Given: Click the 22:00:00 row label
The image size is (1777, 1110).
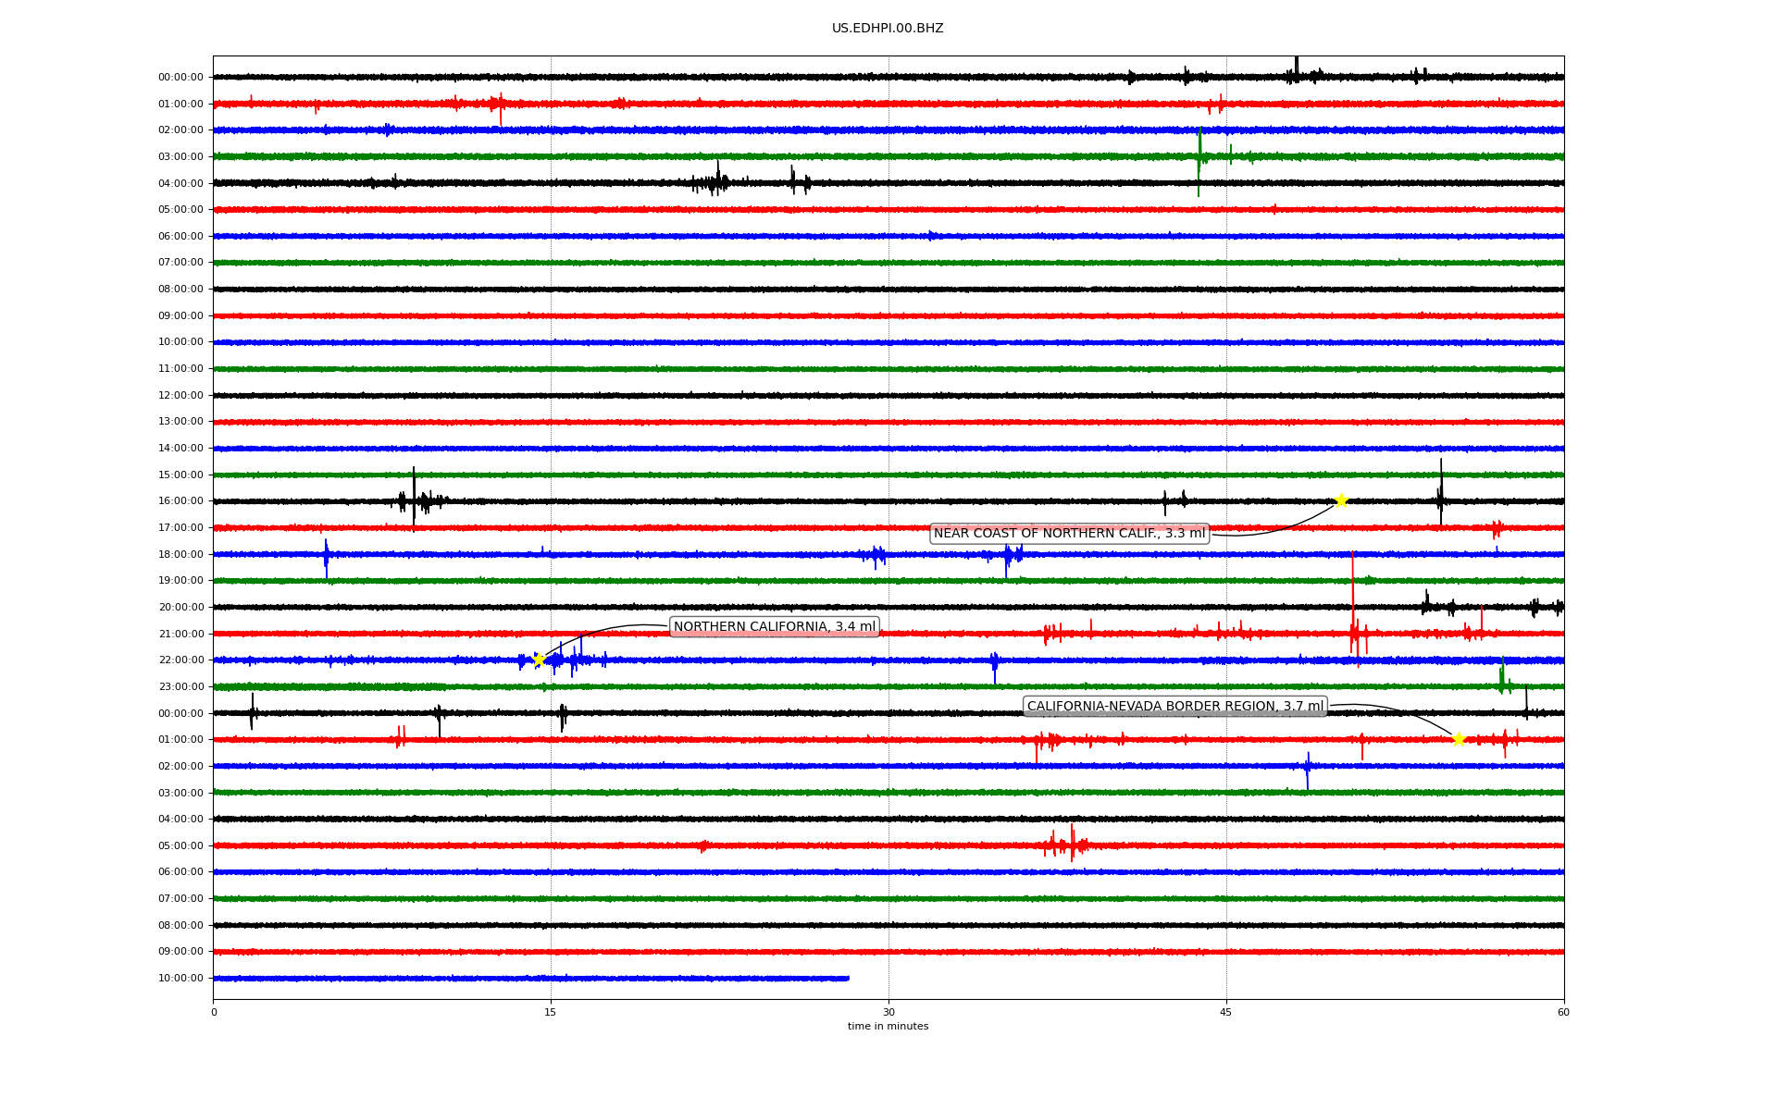Looking at the screenshot, I should (x=180, y=660).
